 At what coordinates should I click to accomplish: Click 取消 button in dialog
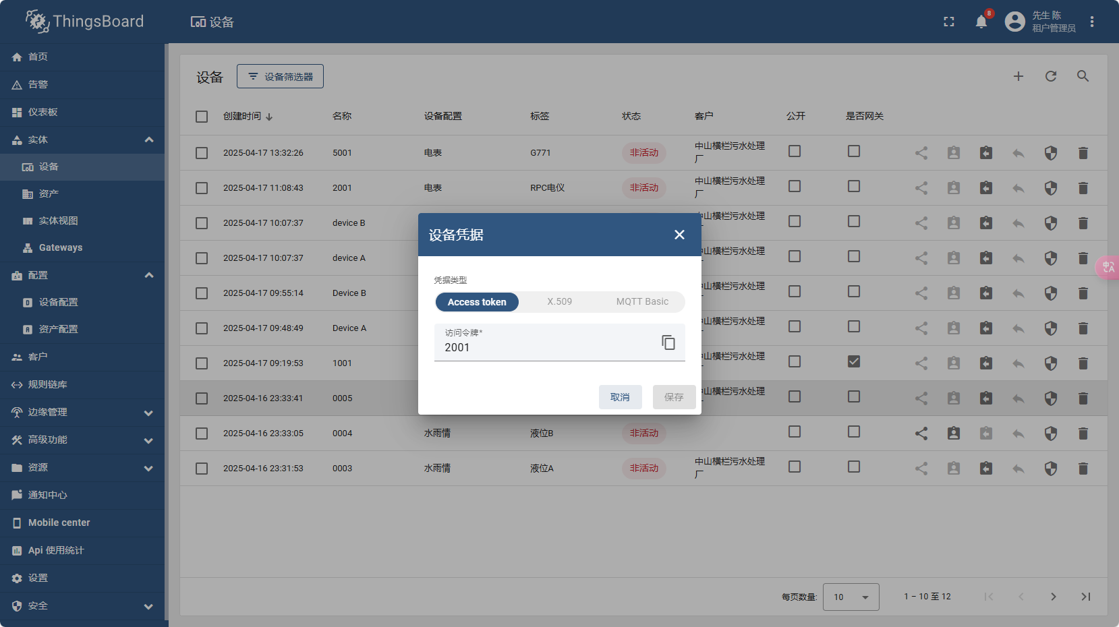(620, 397)
